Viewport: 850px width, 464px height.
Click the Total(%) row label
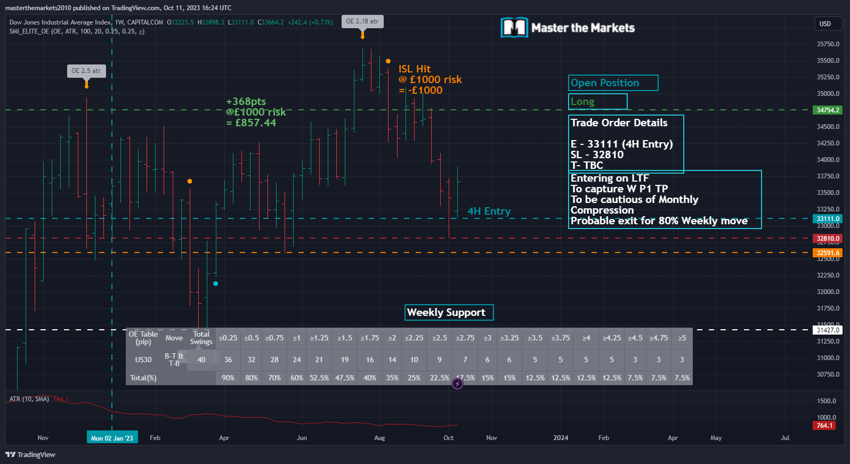tap(143, 378)
